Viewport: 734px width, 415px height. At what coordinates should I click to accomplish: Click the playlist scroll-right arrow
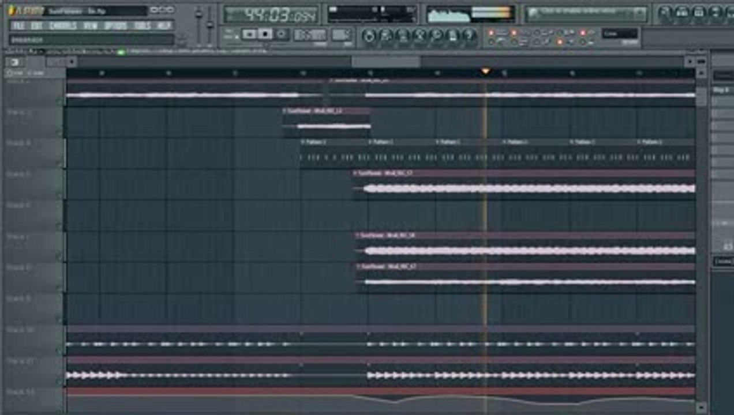[690, 62]
